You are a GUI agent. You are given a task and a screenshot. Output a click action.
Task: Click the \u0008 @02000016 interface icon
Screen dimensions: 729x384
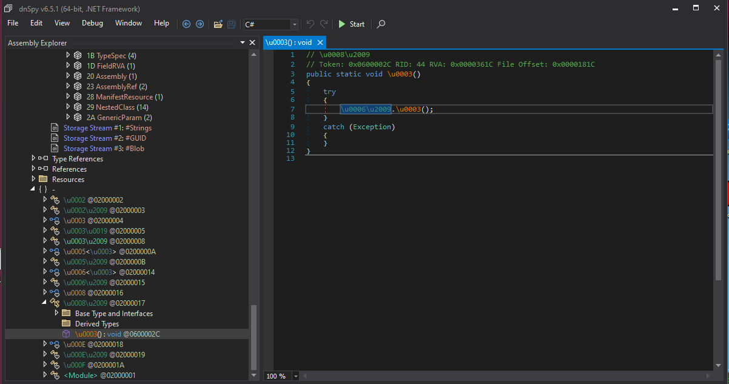pyautogui.click(x=55, y=293)
